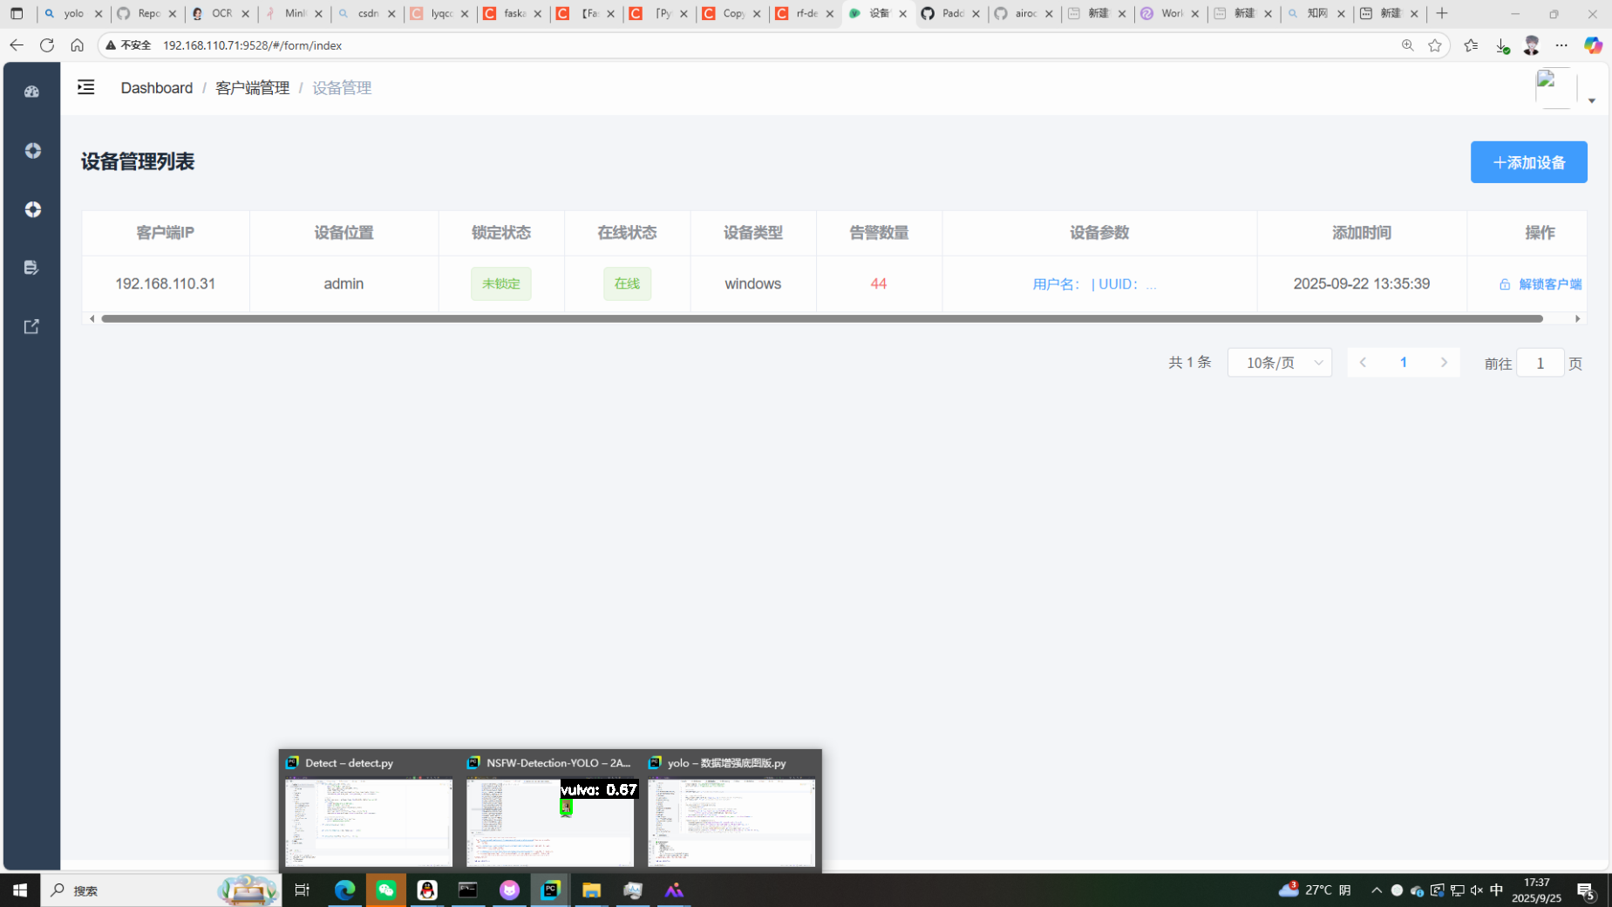
Task: Open the external link sidebar icon
Action: (x=32, y=327)
